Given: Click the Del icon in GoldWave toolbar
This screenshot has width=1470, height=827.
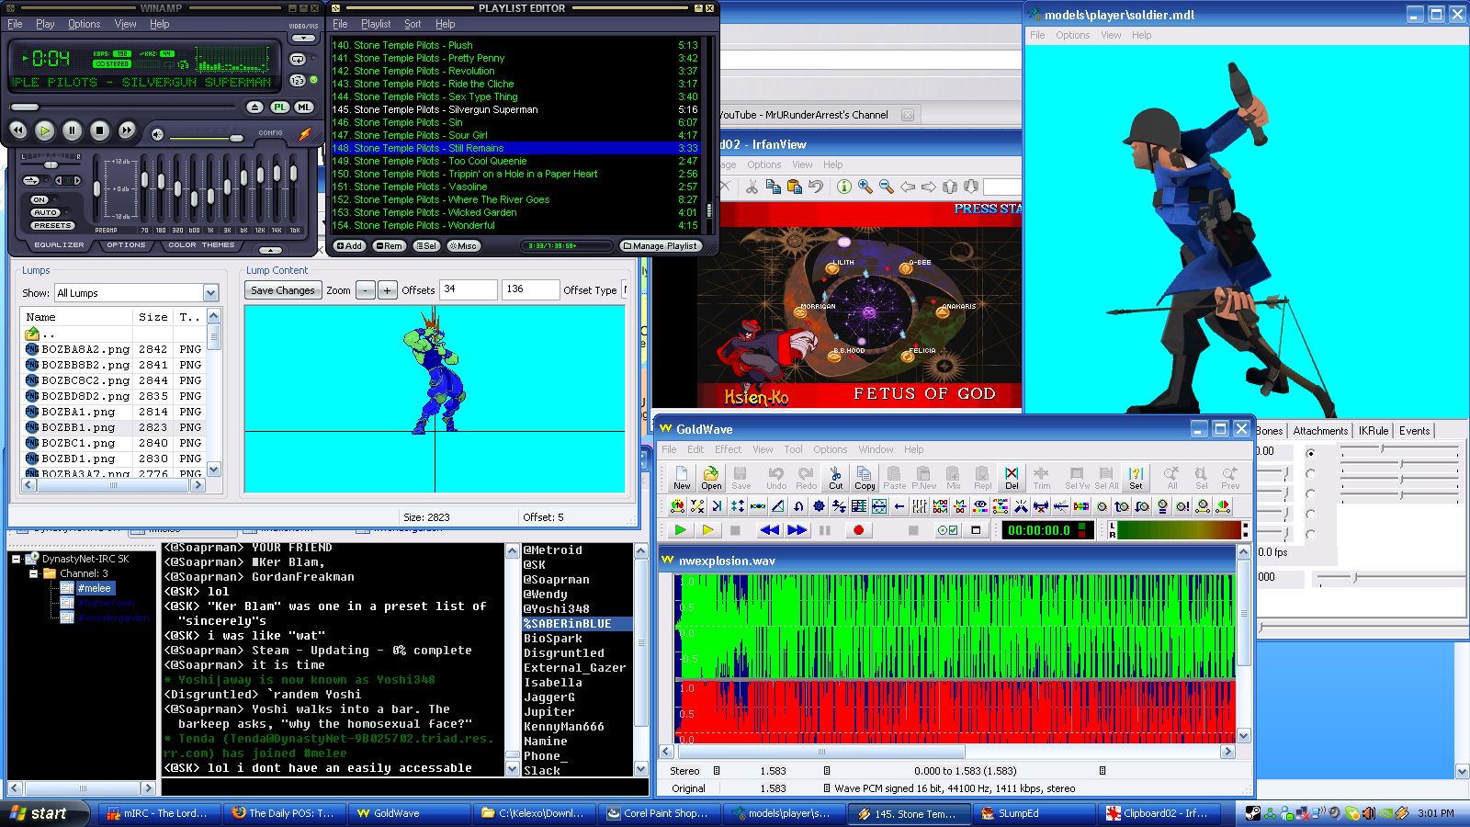Looking at the screenshot, I should click(1012, 477).
